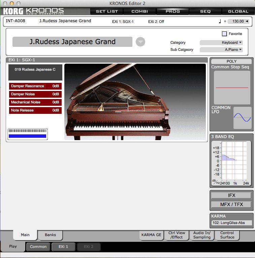Image resolution: width=255 pixels, height=258 pixels.
Task: Select the PROG mode tab
Action: coord(172,11)
